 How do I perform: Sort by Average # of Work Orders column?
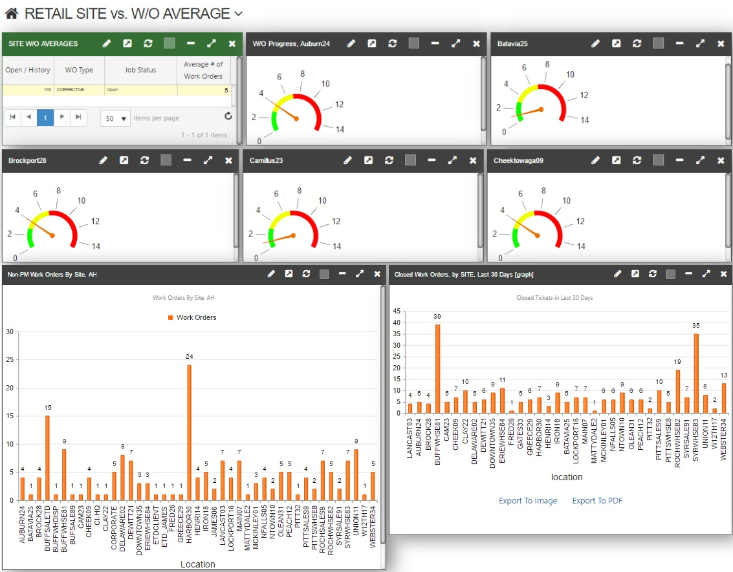click(203, 70)
